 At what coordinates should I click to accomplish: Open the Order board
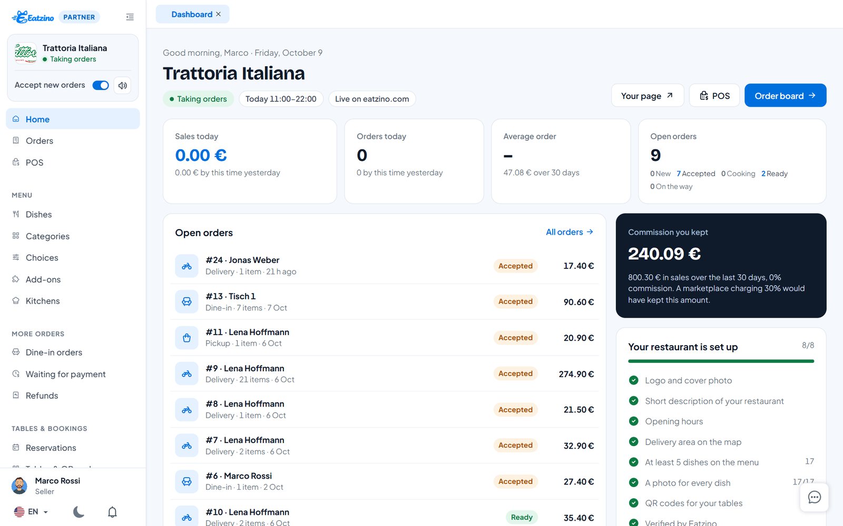click(785, 96)
